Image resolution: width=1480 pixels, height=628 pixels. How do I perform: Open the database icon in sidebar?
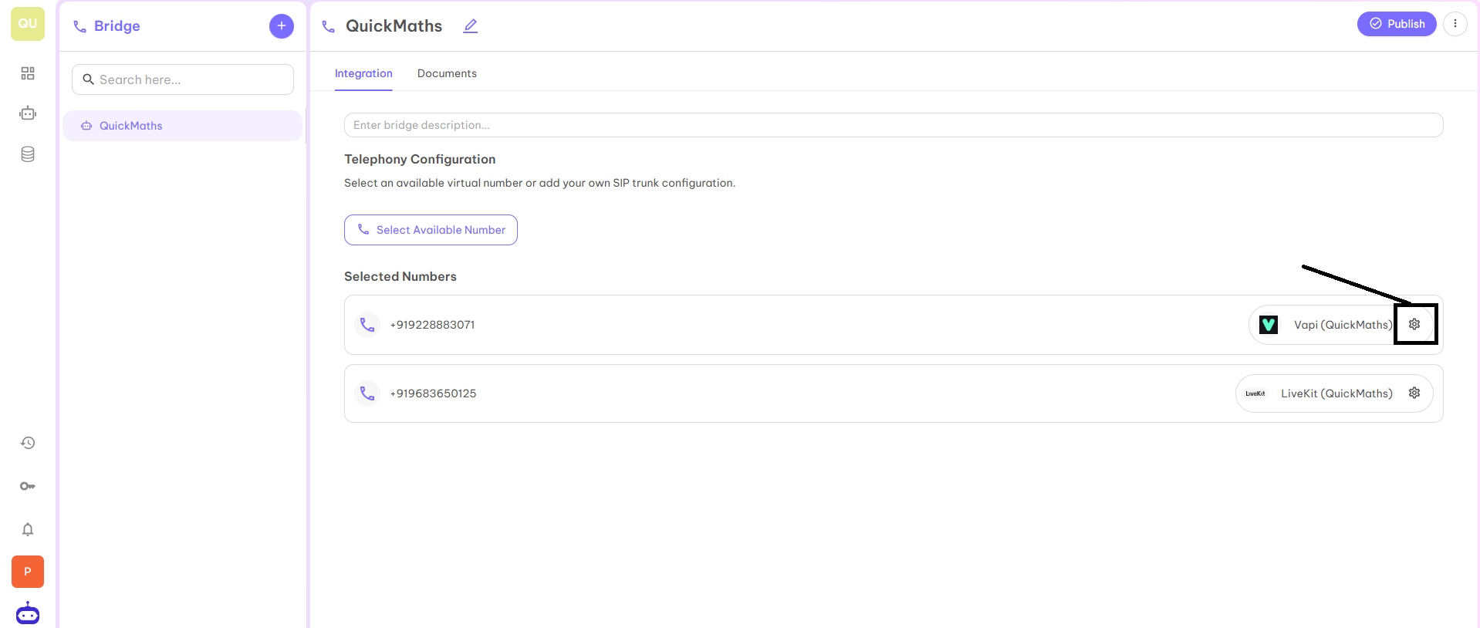click(x=28, y=154)
